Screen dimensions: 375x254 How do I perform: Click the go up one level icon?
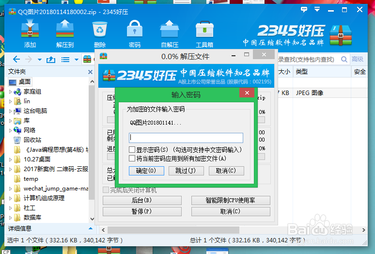pos(51,59)
